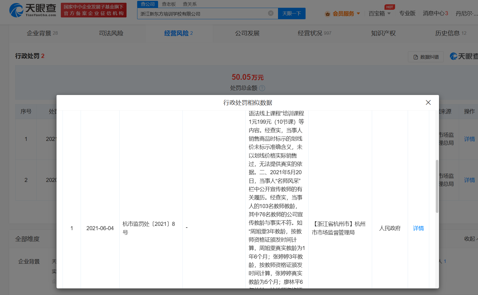Click the 50.05万元 penalty total
Image resolution: width=478 pixels, height=295 pixels.
(248, 77)
